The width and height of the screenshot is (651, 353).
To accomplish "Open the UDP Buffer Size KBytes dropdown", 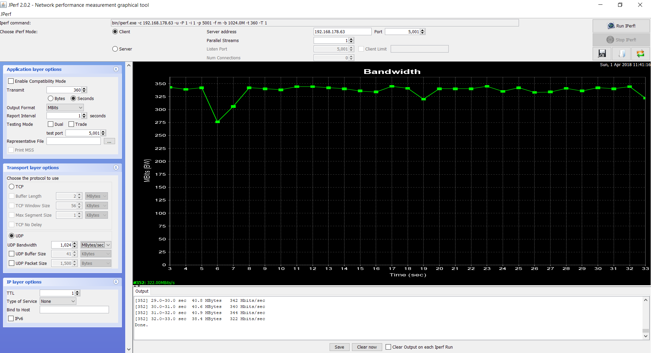I will (96, 254).
